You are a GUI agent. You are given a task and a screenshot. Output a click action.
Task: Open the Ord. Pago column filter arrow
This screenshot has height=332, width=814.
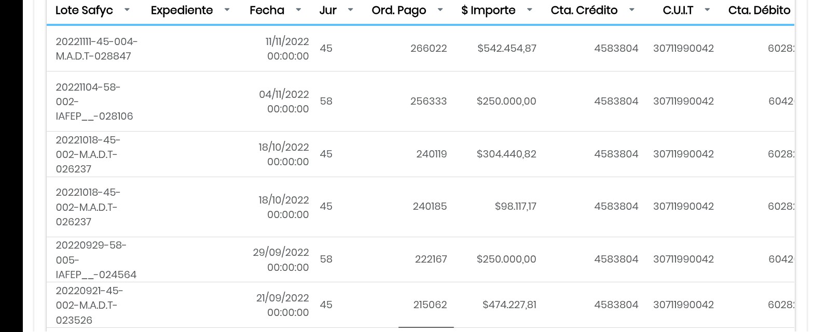pos(440,10)
